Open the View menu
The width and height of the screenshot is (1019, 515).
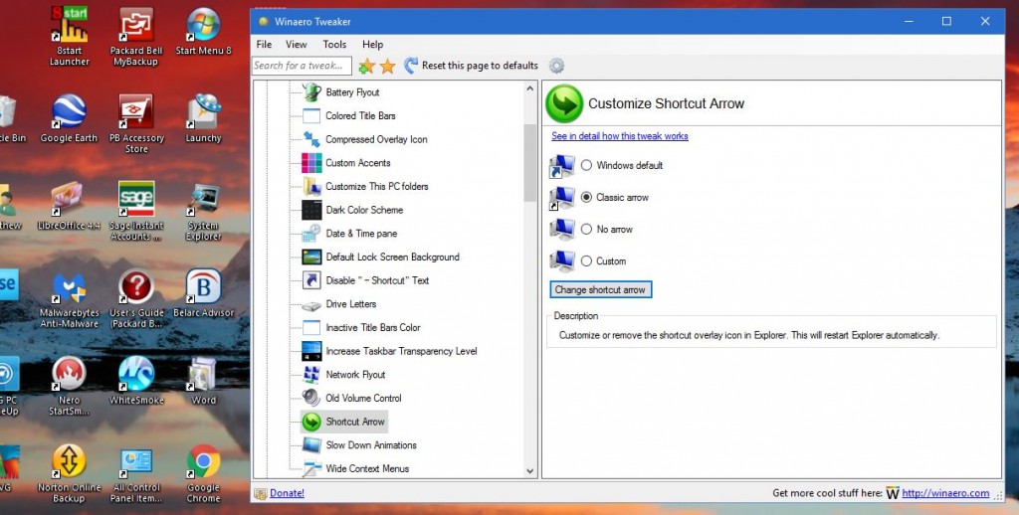296,44
